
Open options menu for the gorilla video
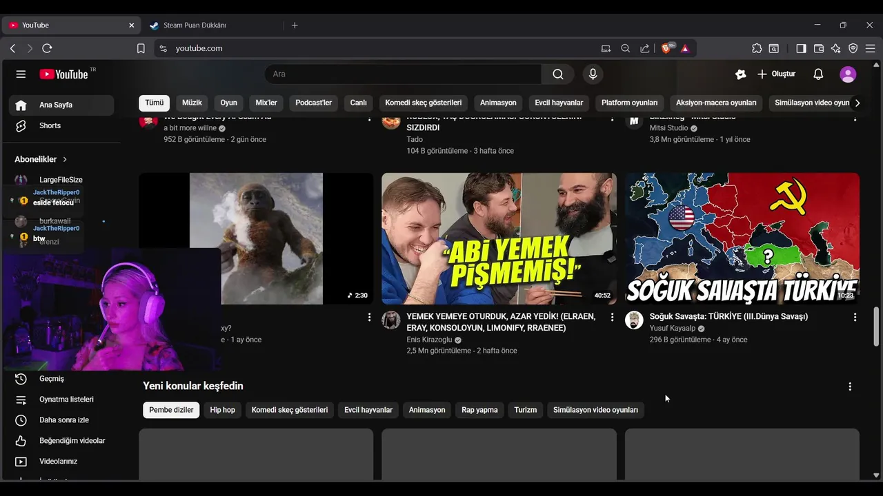tap(369, 318)
